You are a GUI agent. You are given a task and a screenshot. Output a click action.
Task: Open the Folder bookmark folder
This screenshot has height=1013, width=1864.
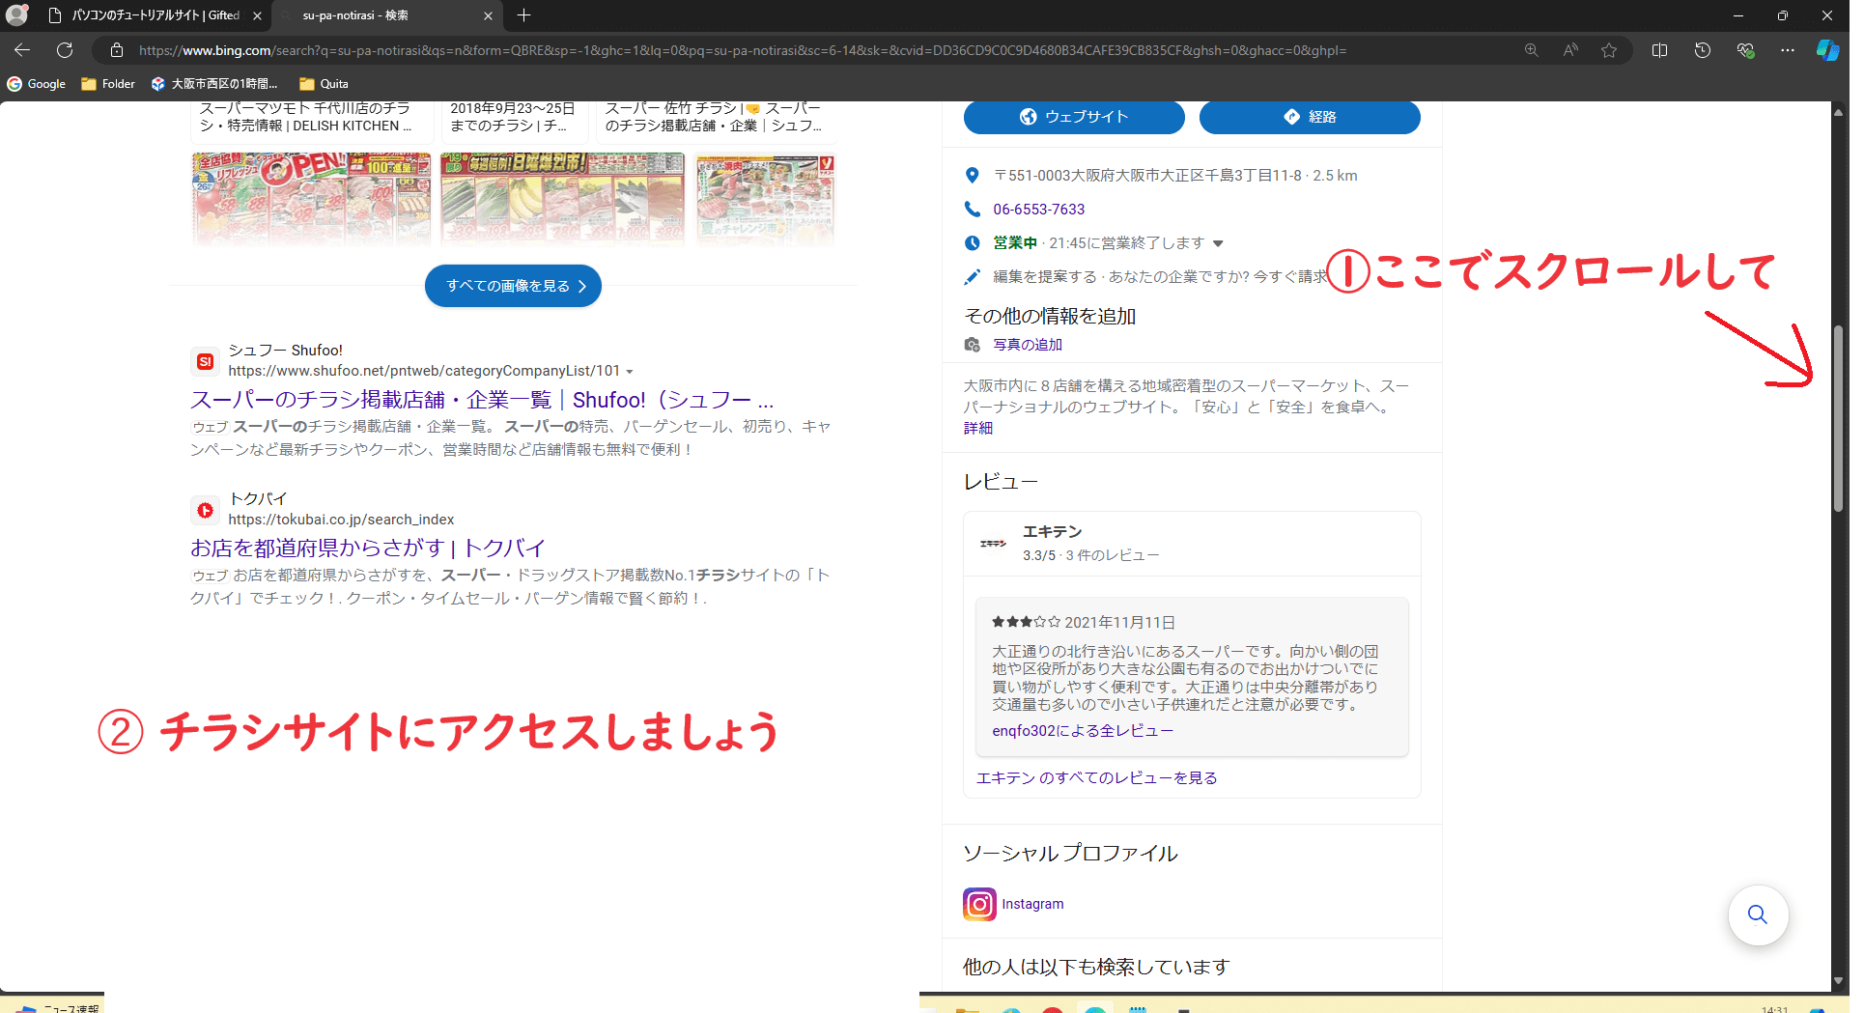[x=108, y=84]
